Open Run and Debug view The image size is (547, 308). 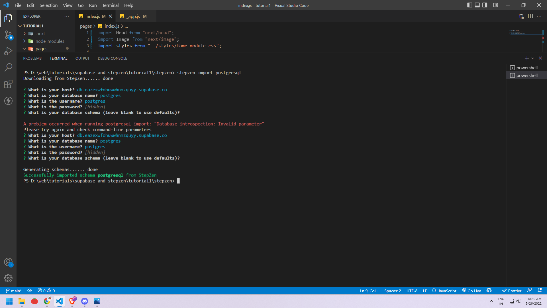[x=8, y=51]
